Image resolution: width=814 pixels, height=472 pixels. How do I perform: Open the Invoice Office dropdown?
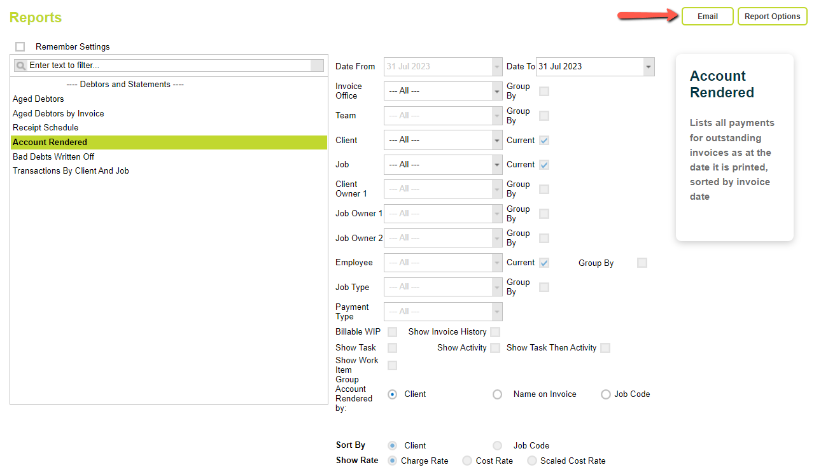click(x=497, y=91)
